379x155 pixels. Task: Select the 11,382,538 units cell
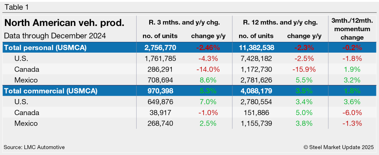click(x=256, y=47)
